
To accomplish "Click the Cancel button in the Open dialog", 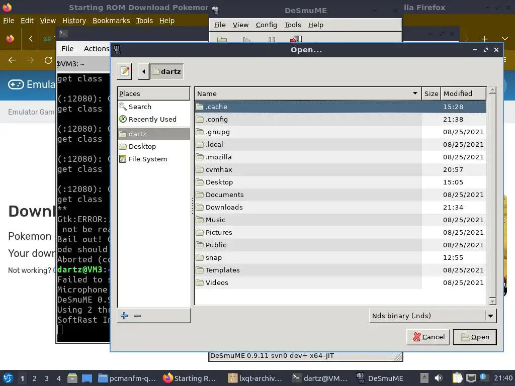I will coord(428,337).
